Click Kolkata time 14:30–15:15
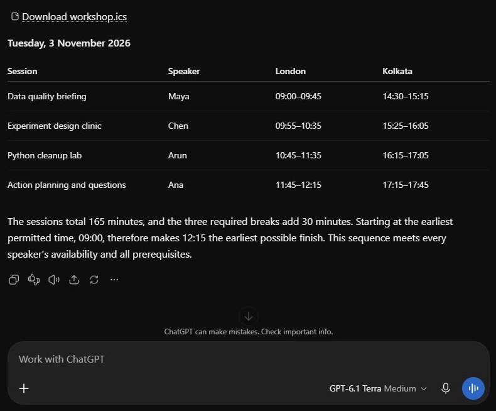Viewport: 496px width, 411px height. pyautogui.click(x=406, y=96)
